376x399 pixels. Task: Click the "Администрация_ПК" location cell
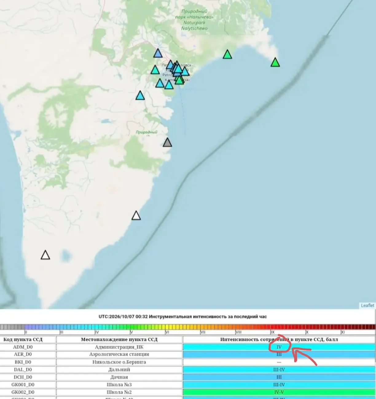[x=119, y=347]
